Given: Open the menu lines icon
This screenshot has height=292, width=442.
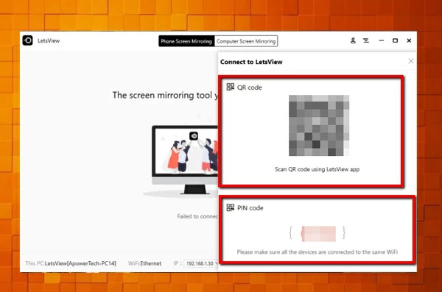Looking at the screenshot, I should (x=366, y=40).
